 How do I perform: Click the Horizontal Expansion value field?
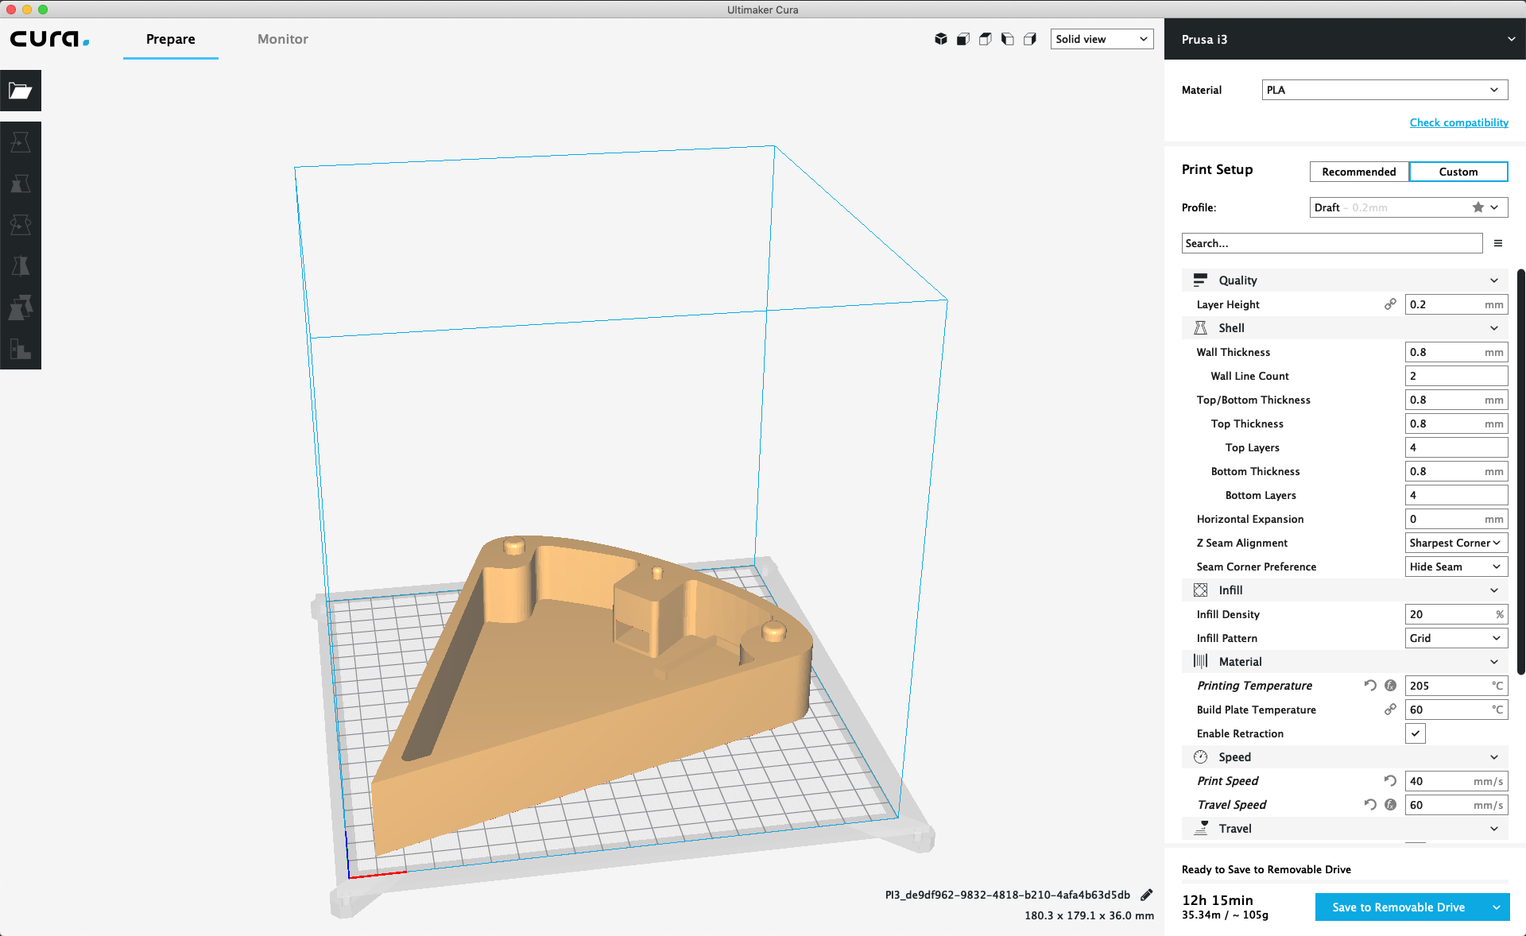tap(1456, 519)
